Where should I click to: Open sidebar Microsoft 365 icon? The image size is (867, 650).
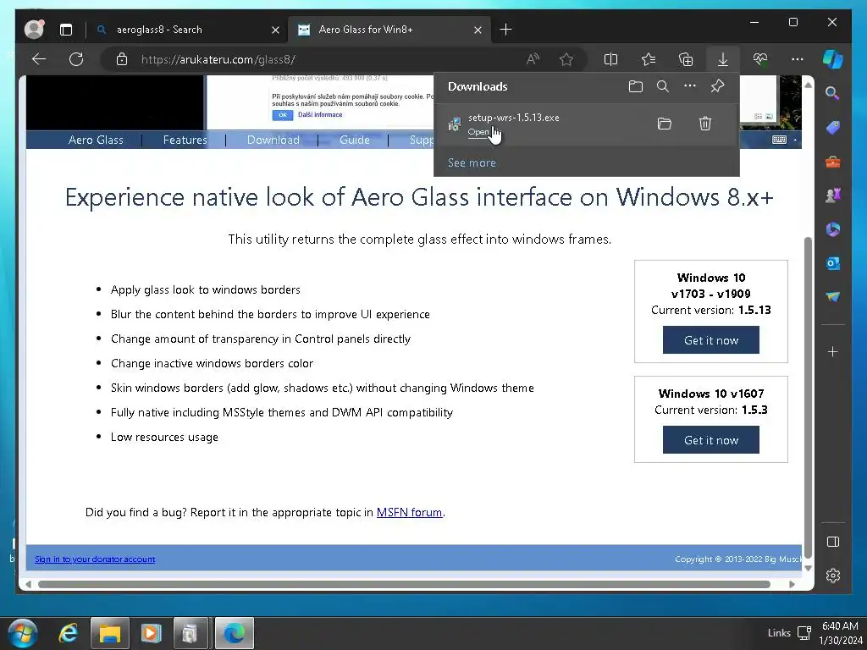(833, 229)
